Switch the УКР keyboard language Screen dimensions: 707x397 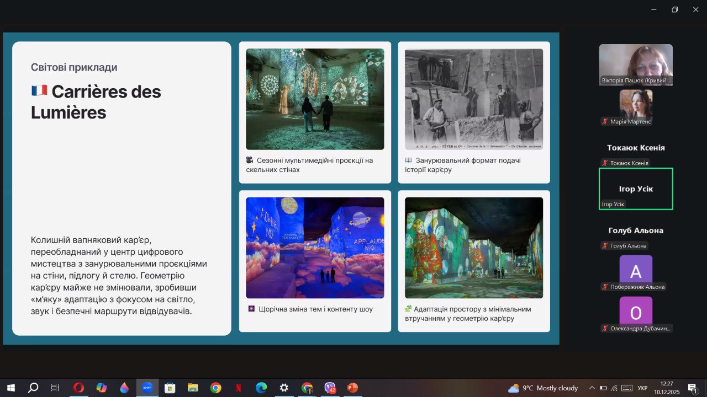pos(642,388)
